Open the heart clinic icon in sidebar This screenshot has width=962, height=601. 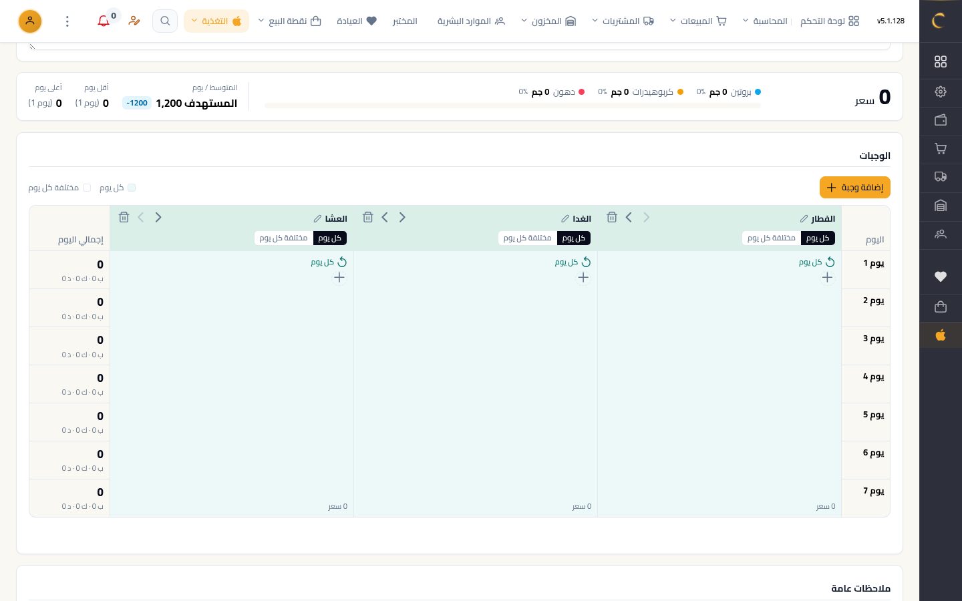click(941, 276)
